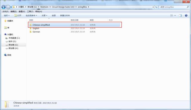Viewport: 191px width, 110px height.
Task: Select the German folder name
Action: coord(36,32)
